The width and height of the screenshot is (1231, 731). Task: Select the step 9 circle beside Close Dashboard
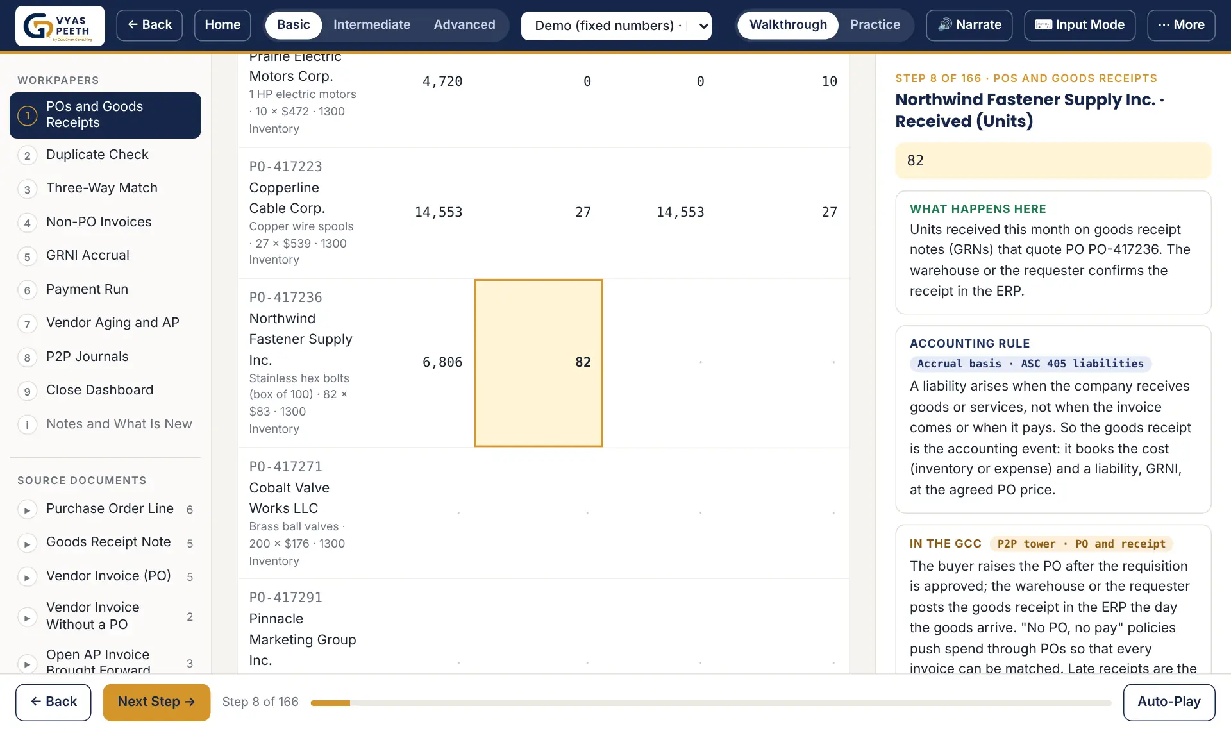coord(27,391)
